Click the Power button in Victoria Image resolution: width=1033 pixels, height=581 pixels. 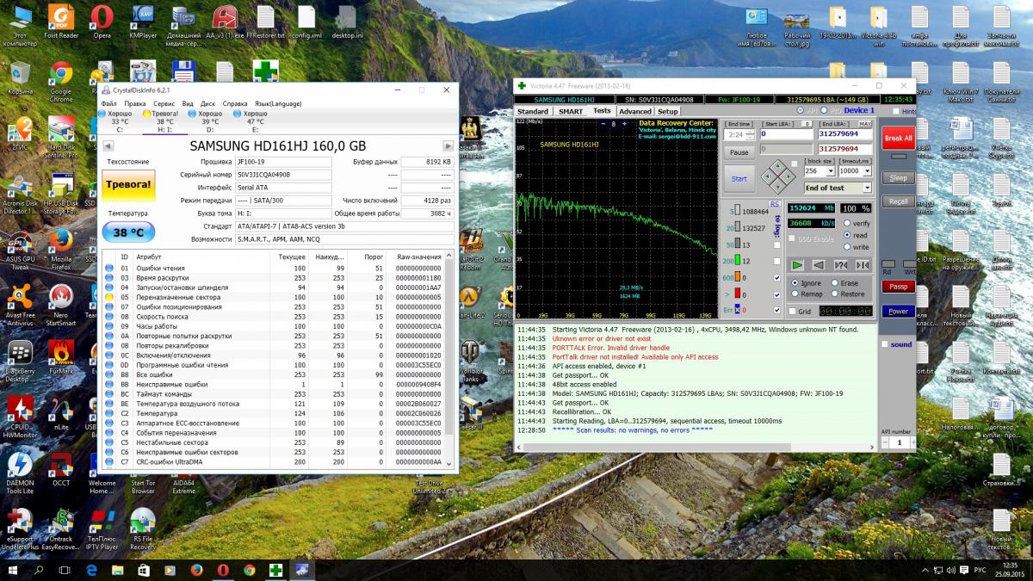point(898,311)
